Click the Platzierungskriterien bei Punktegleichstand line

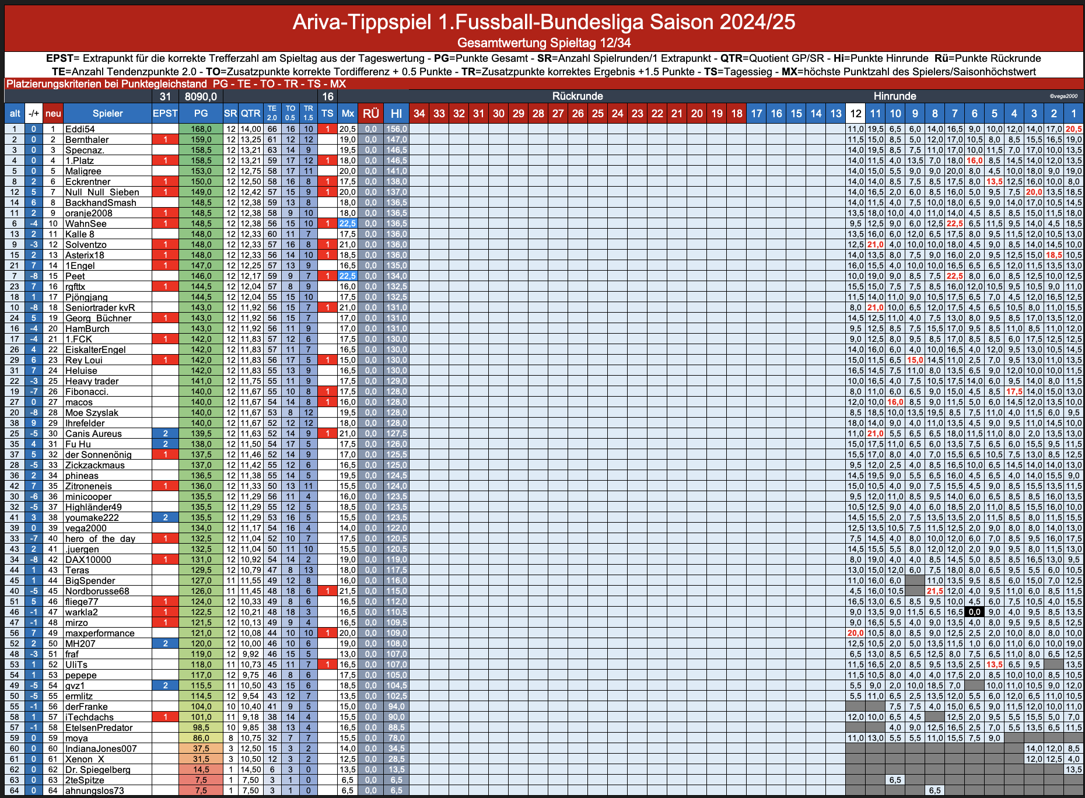click(x=176, y=83)
